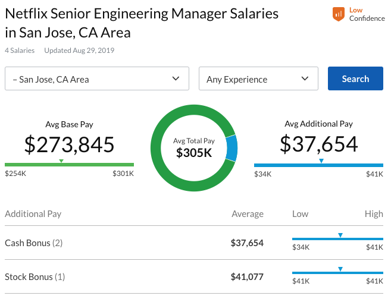Screen dimensions: 391x302
Task: Click the $273,845 average base pay figure
Action: (x=69, y=144)
